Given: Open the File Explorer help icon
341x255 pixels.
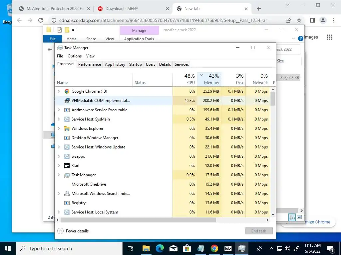Looking at the screenshot, I should (301, 39).
